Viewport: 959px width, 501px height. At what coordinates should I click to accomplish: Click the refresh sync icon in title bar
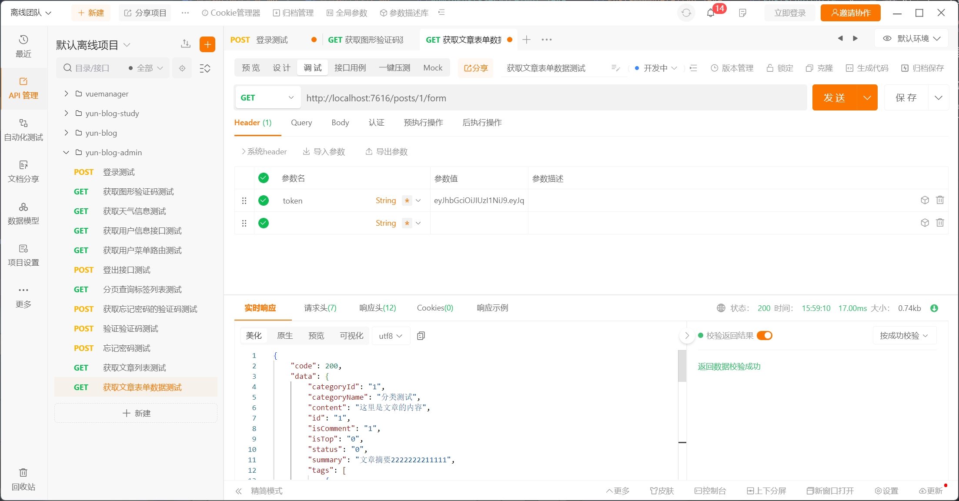686,13
